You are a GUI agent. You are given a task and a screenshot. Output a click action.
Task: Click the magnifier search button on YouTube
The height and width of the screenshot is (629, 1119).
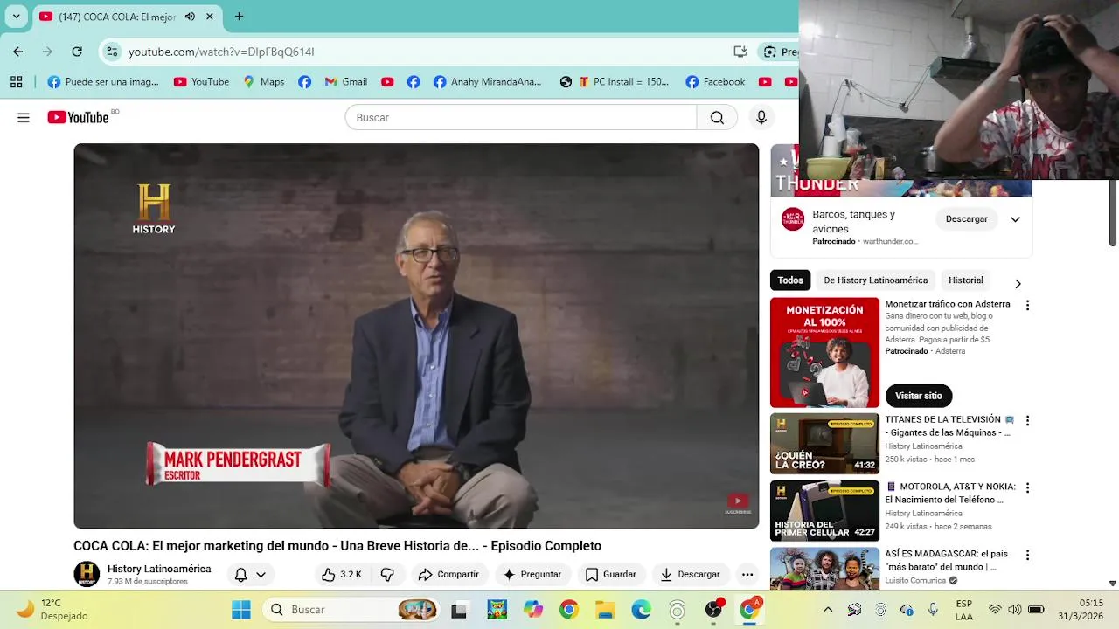[x=717, y=117]
